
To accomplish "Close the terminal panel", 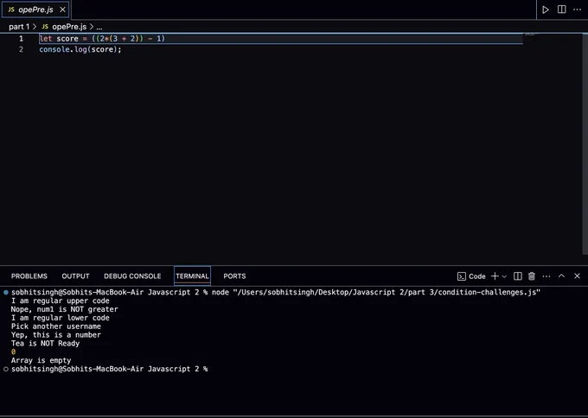I will pos(577,276).
